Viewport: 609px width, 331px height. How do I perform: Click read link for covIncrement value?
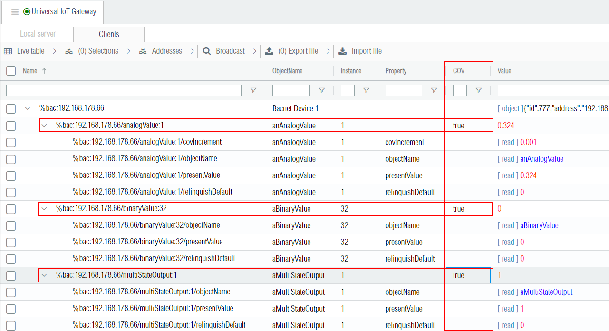(508, 142)
